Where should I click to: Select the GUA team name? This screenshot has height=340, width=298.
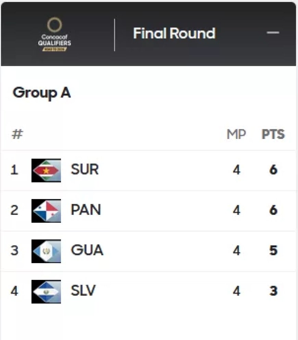87,250
